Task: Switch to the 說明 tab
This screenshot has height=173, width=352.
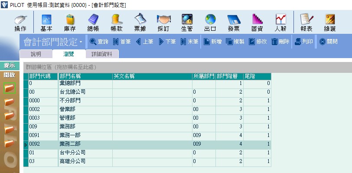Action: coord(36,54)
